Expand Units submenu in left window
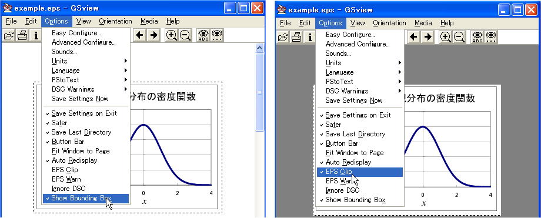The height and width of the screenshot is (218, 541). (x=86, y=61)
